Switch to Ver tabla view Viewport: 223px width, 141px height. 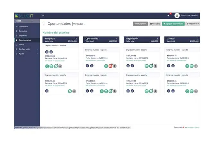(155, 24)
